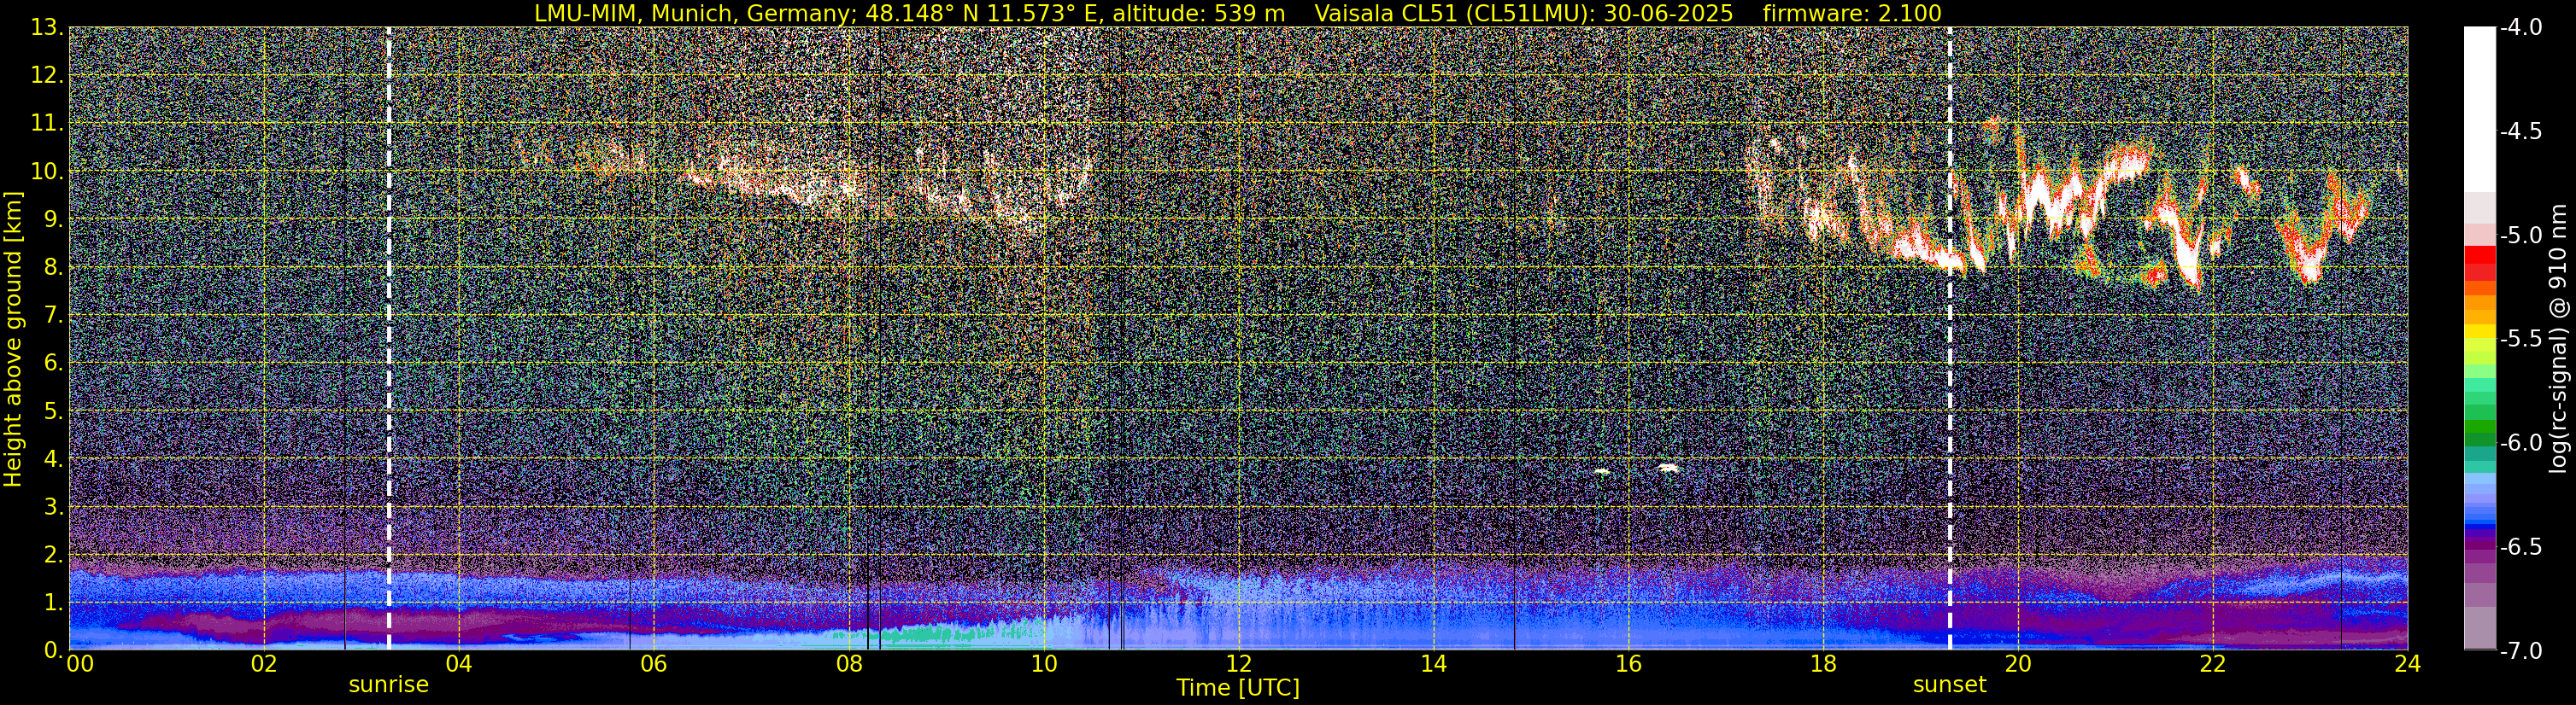The width and height of the screenshot is (2576, 705).
Task: Click the '12.' tick on the height axis
Action: pyautogui.click(x=47, y=76)
